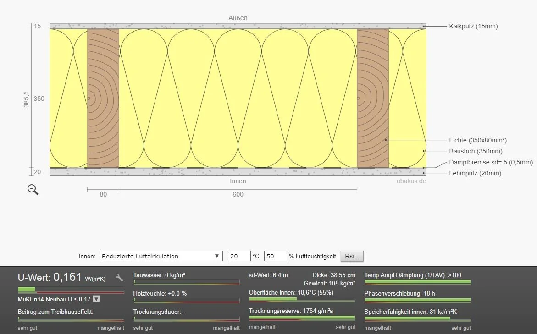This screenshot has width=537, height=334.
Task: Click Speicherfähigkeit innen: 81 kJ/m²K result
Action: 410,312
